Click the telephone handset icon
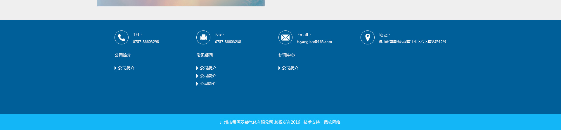The image size is (561, 130). (122, 37)
